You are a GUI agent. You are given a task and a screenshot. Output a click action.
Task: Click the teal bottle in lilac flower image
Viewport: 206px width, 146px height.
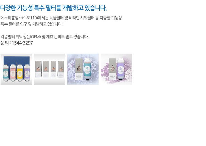tap(87, 69)
